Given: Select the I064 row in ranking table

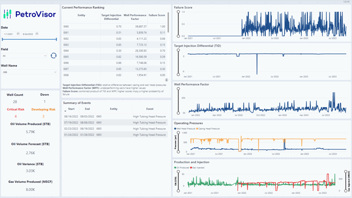Looking at the screenshot, I should (x=114, y=51).
